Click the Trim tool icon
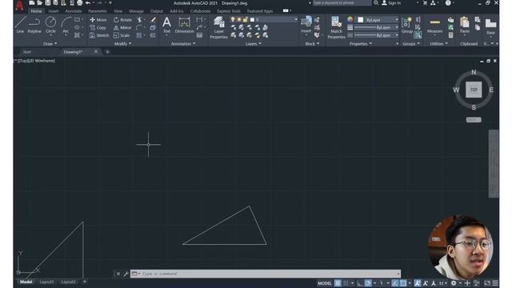The width and height of the screenshot is (512, 288). point(139,20)
